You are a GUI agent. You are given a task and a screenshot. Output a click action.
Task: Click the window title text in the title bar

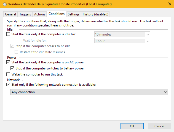60,4
